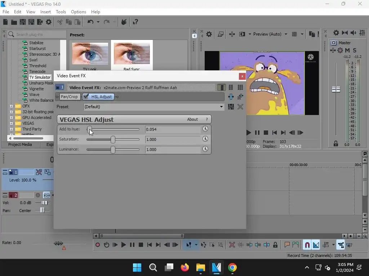Screen dimensions: 369x276
Task: Open the preview Overlays grid icon
Action: coord(294,34)
